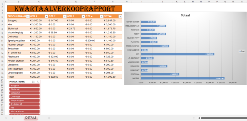Screen dimensions: 247x121
Task: Click the Babypop product name cell in the table
Action: [18, 21]
